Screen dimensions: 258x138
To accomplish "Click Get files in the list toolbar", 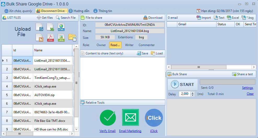I will click(x=45, y=17).
